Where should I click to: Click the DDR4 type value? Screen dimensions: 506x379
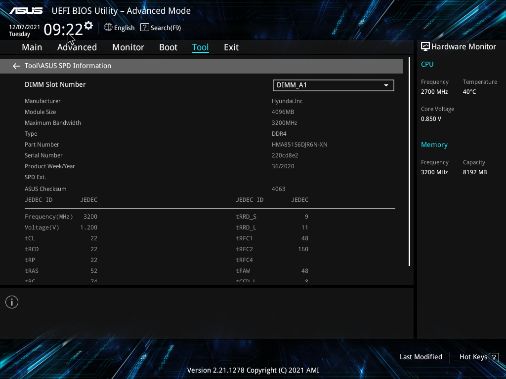coord(279,134)
